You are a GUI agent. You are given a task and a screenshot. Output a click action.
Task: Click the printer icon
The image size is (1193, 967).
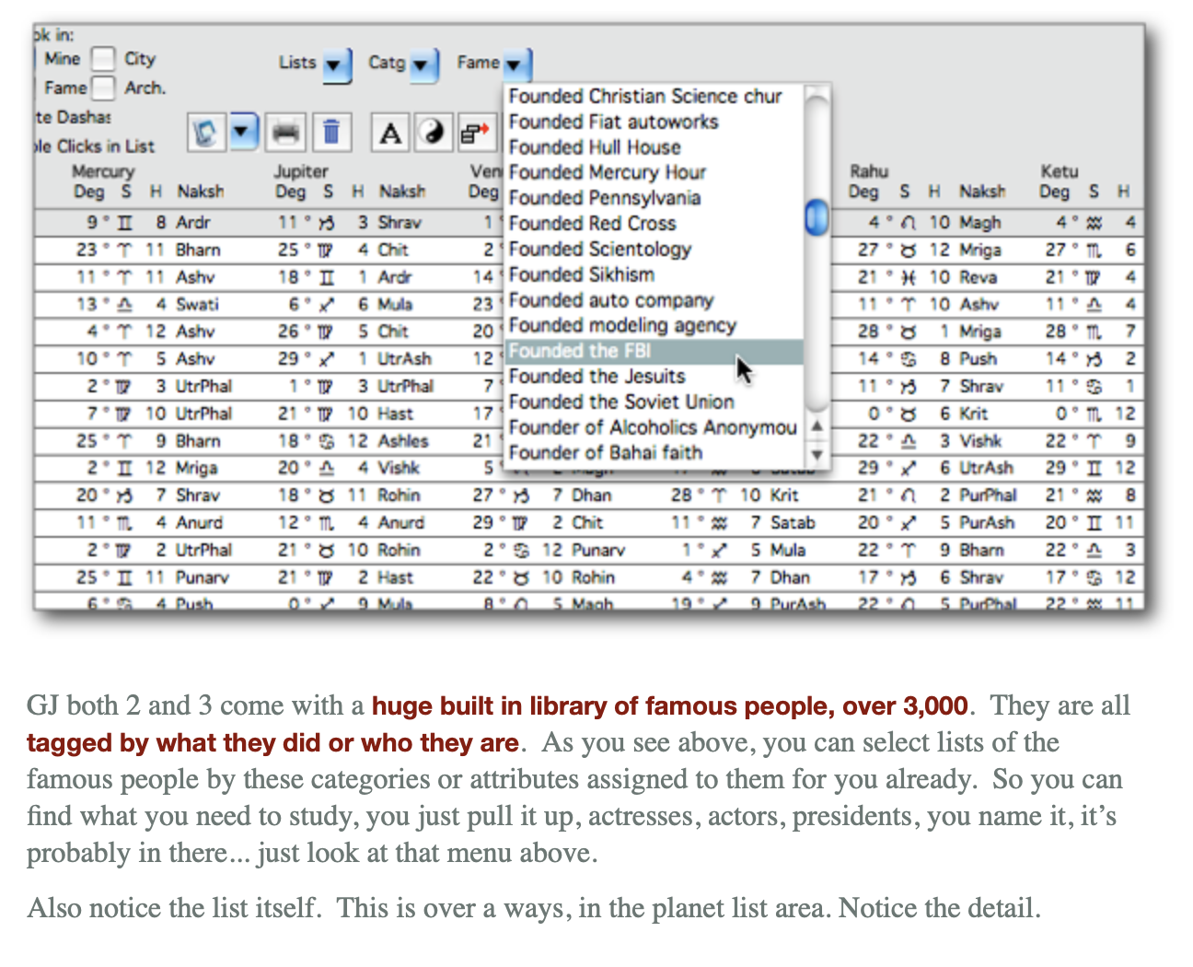pos(286,133)
